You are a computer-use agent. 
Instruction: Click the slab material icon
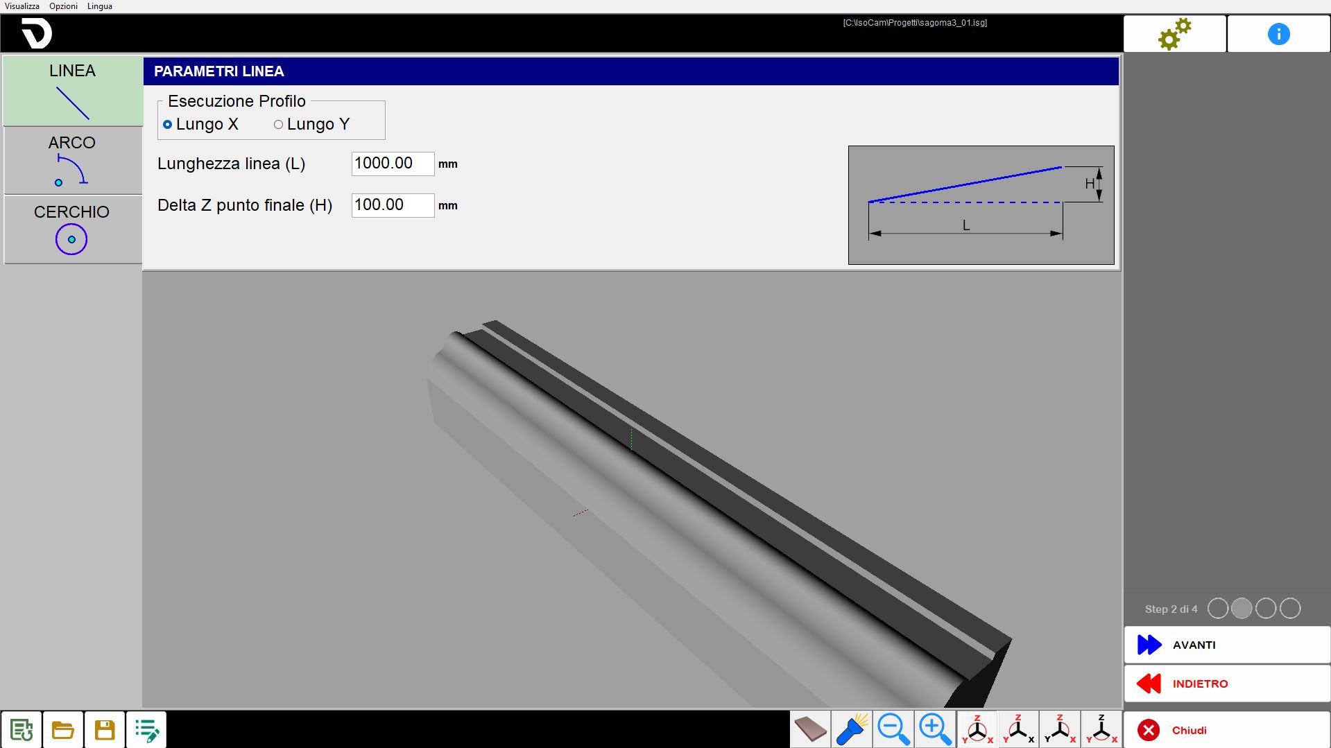coord(810,729)
